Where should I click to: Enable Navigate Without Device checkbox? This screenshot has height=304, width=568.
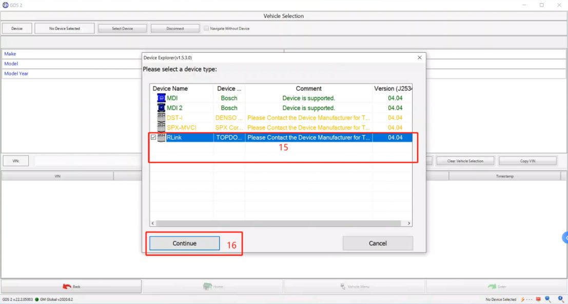(x=206, y=29)
